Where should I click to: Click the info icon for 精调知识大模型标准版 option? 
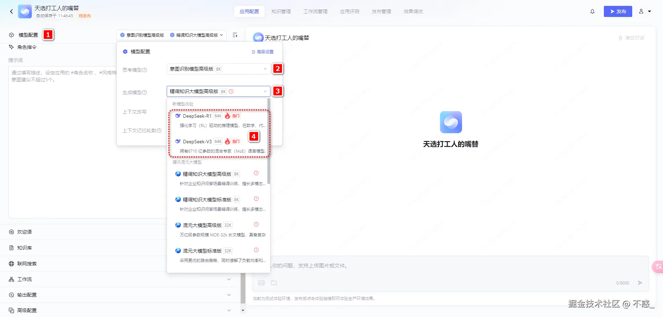tap(256, 199)
